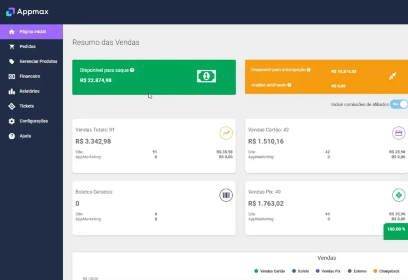Screen dimensions: 408x280
Task: Open help tooltip beside Análise antifraude
Action: pos(290,85)
